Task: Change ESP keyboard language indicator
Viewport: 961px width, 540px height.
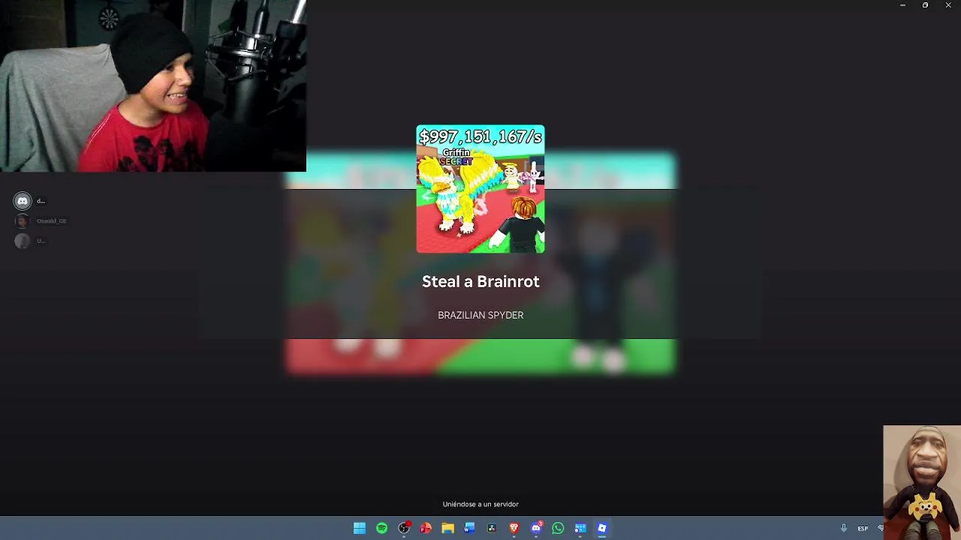Action: coord(863,528)
